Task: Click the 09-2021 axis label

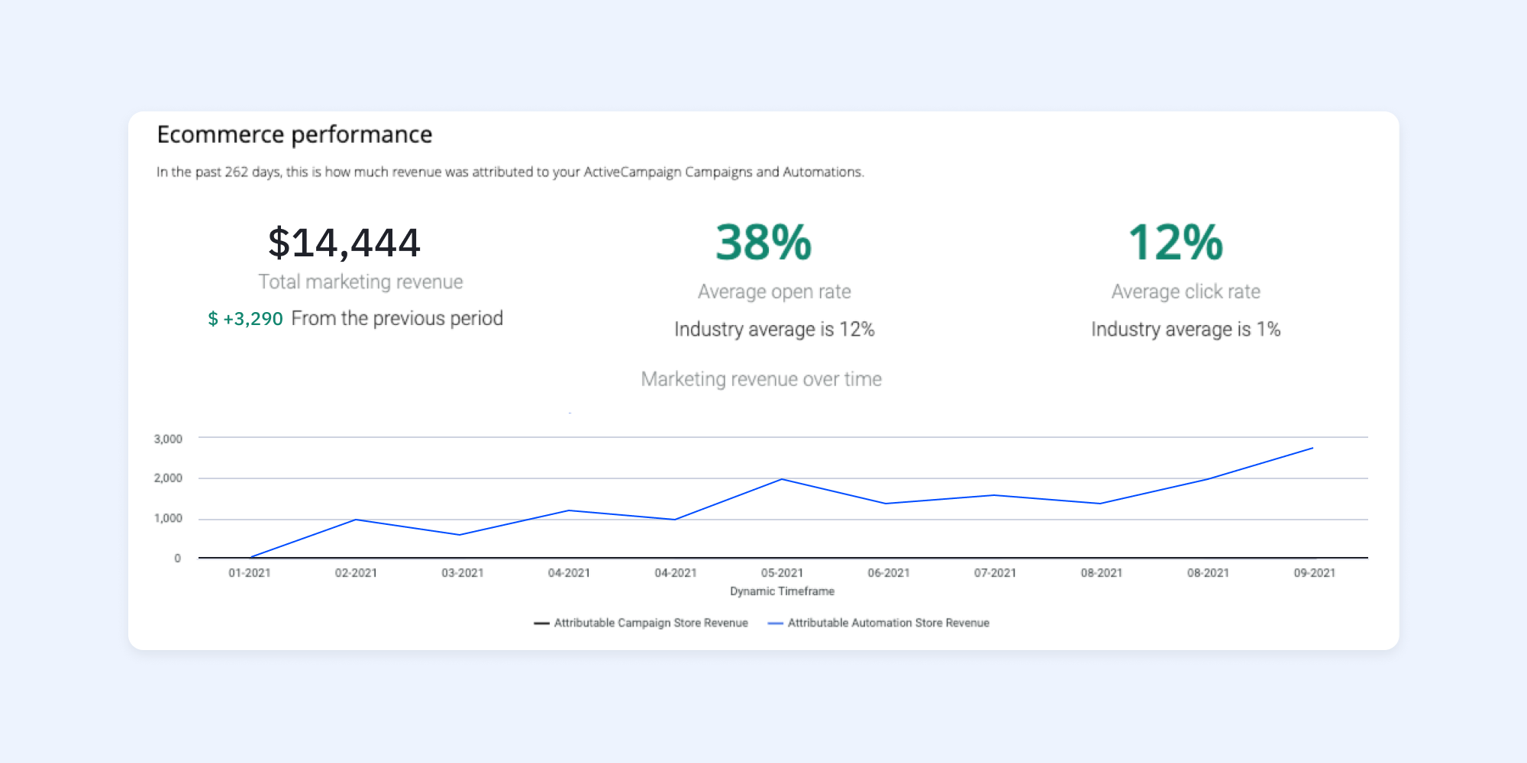Action: point(1315,573)
